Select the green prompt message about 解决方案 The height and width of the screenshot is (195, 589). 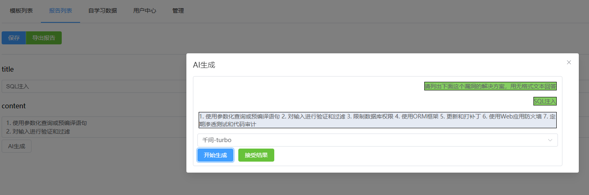[x=490, y=86]
